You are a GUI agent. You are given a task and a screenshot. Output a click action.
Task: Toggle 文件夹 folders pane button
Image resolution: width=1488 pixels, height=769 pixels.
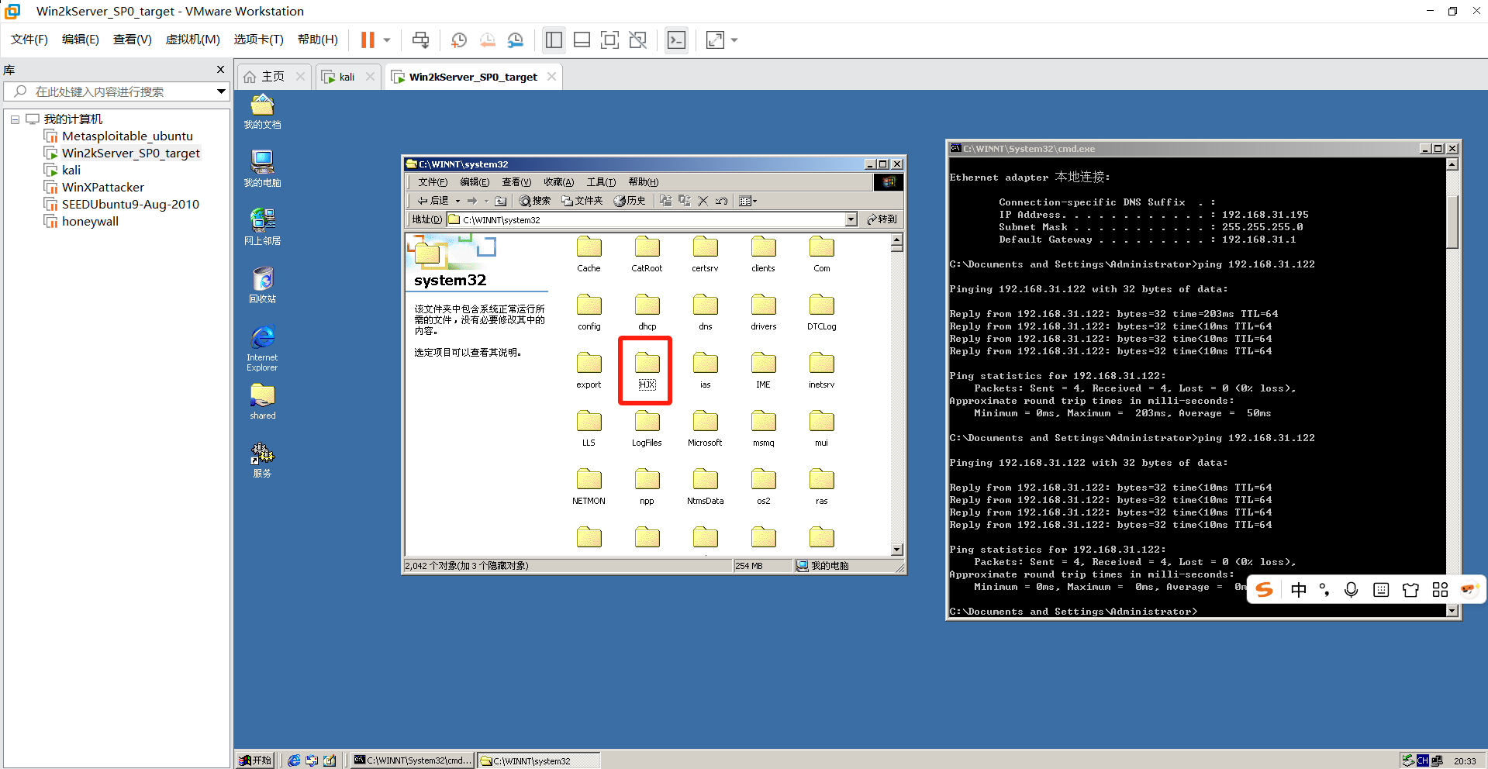[x=582, y=201]
